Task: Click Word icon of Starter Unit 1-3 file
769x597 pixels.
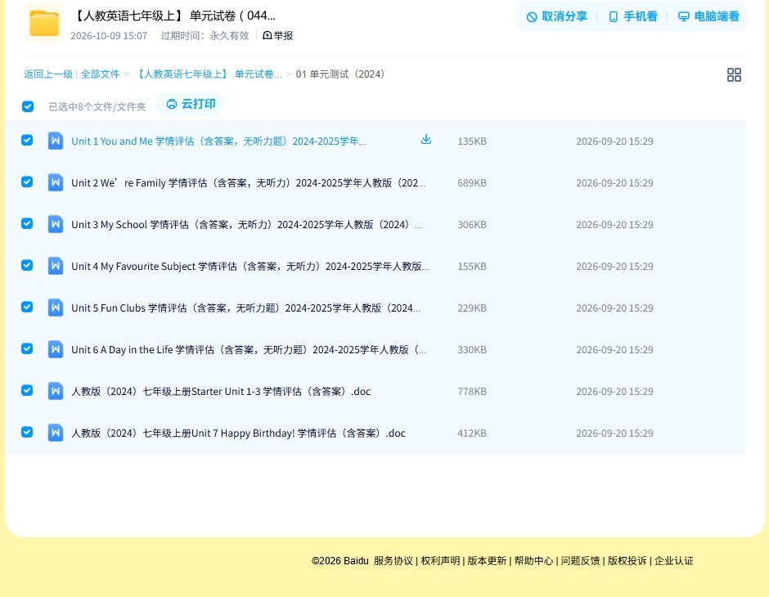Action: [56, 391]
